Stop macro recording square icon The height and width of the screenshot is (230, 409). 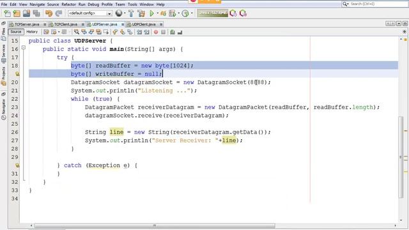point(164,32)
